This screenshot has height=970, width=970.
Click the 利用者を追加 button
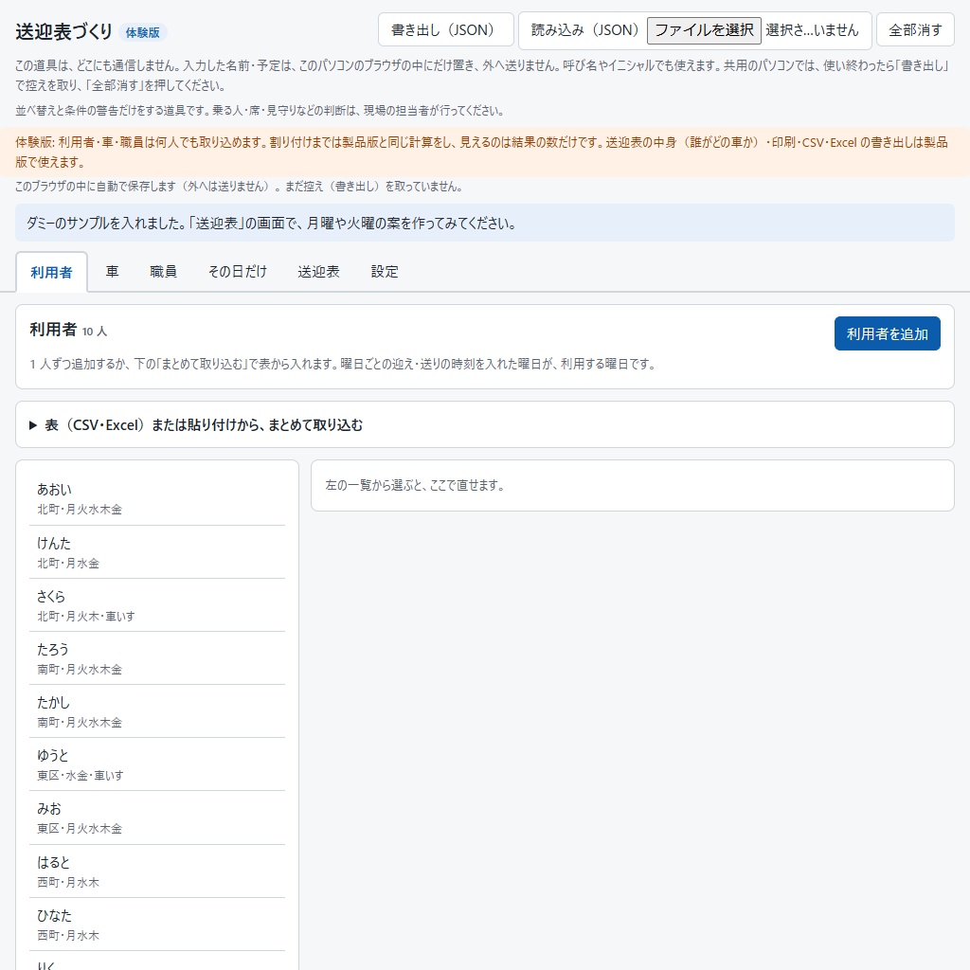tap(887, 333)
